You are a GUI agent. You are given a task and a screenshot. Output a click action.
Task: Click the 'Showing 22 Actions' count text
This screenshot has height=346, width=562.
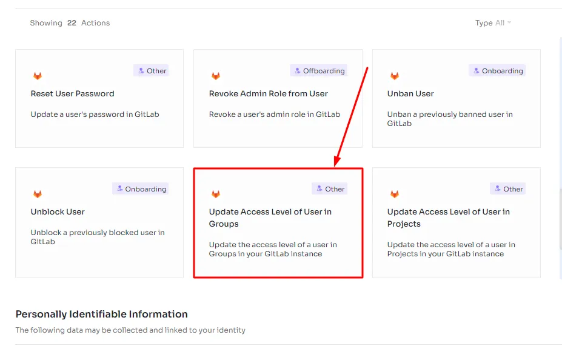pos(70,23)
